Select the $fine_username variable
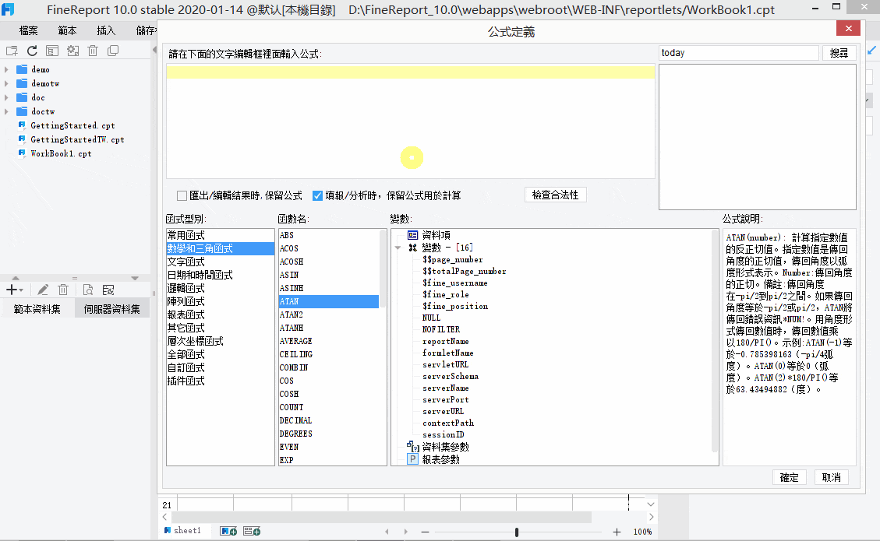The height and width of the screenshot is (541, 880). pos(455,283)
